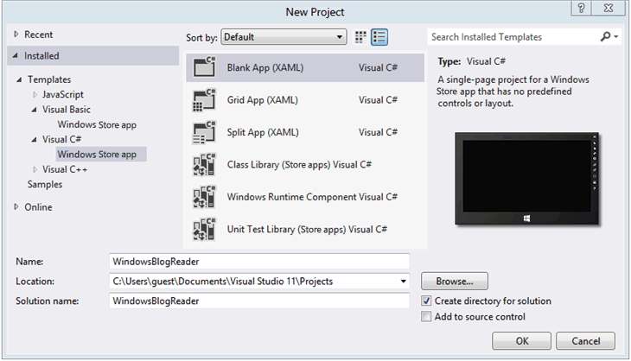Click the Browse... button
This screenshot has width=631, height=361.
455,281
